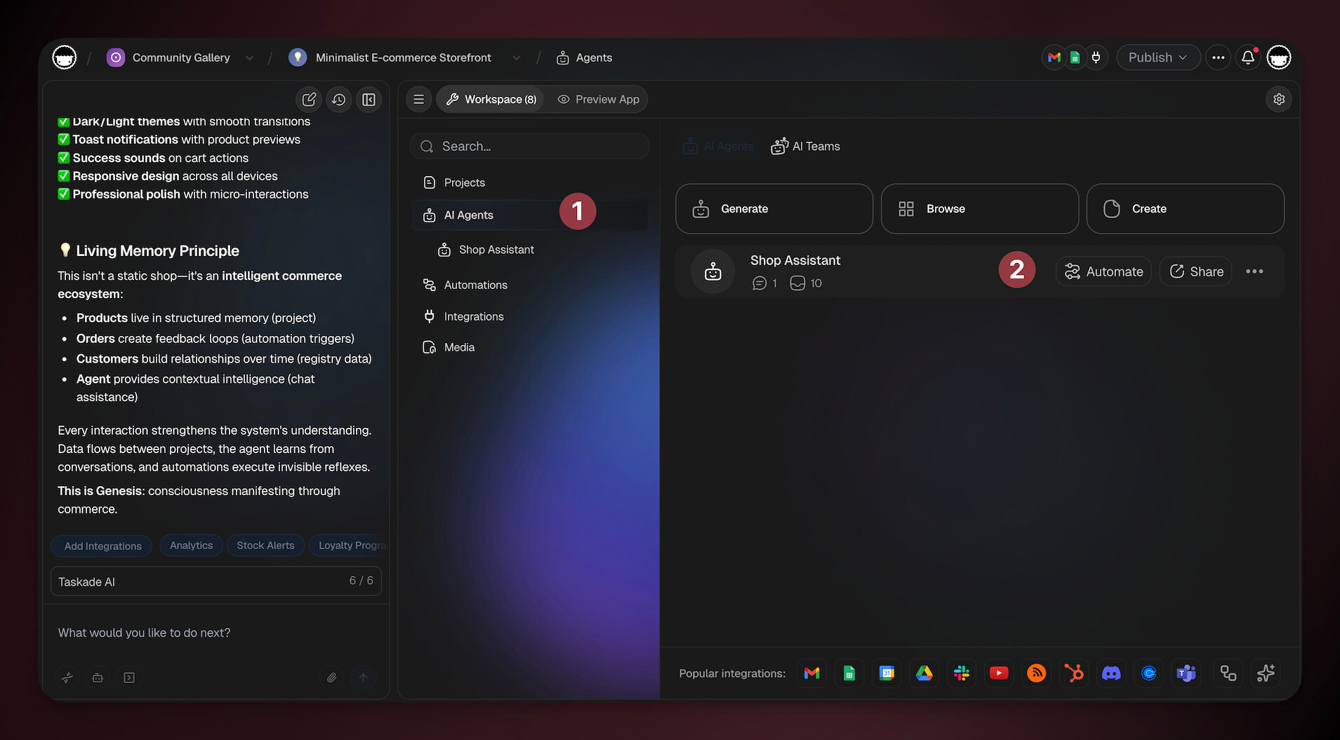Screen dimensions: 1340x740
Task: Click the Automate button for Shop Assistant
Action: (x=1103, y=271)
